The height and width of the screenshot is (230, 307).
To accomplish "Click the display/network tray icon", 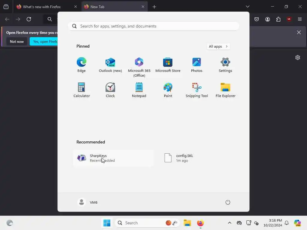I will pos(249,223).
